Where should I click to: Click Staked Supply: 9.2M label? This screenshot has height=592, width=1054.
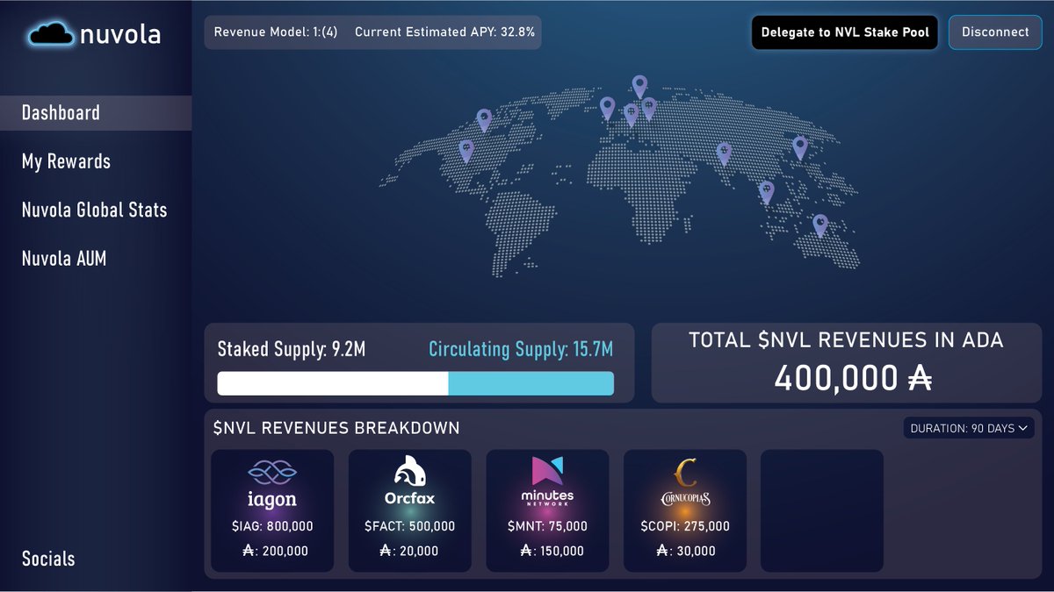pyautogui.click(x=291, y=350)
